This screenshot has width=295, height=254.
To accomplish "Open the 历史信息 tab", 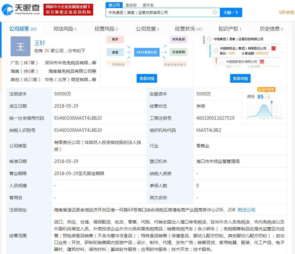I will (x=271, y=29).
